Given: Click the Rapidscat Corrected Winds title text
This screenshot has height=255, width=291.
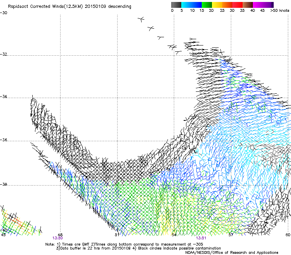Looking at the screenshot, I should point(70,7).
